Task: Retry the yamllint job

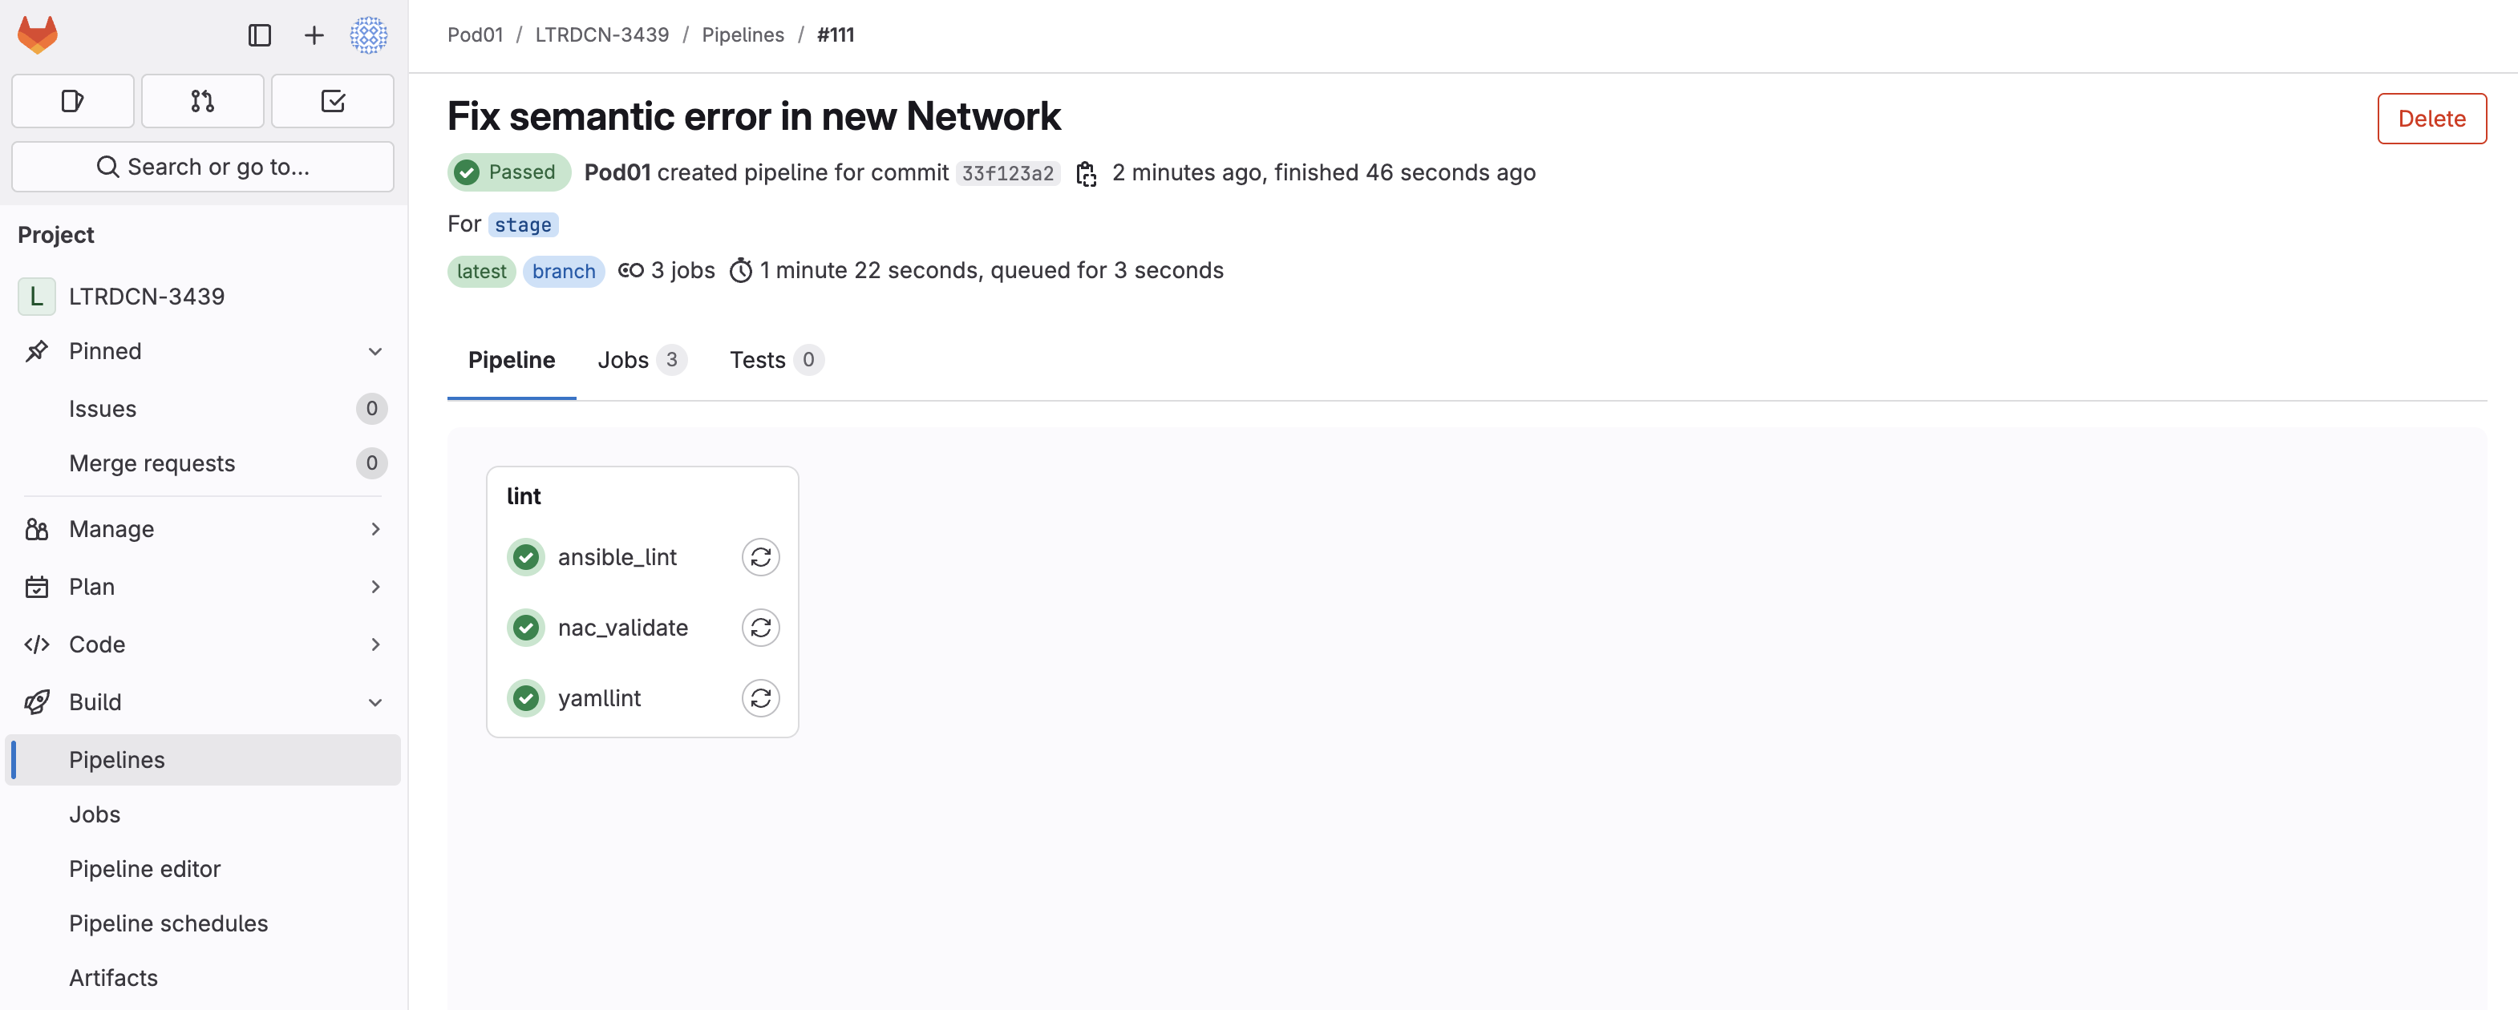Action: coord(760,697)
